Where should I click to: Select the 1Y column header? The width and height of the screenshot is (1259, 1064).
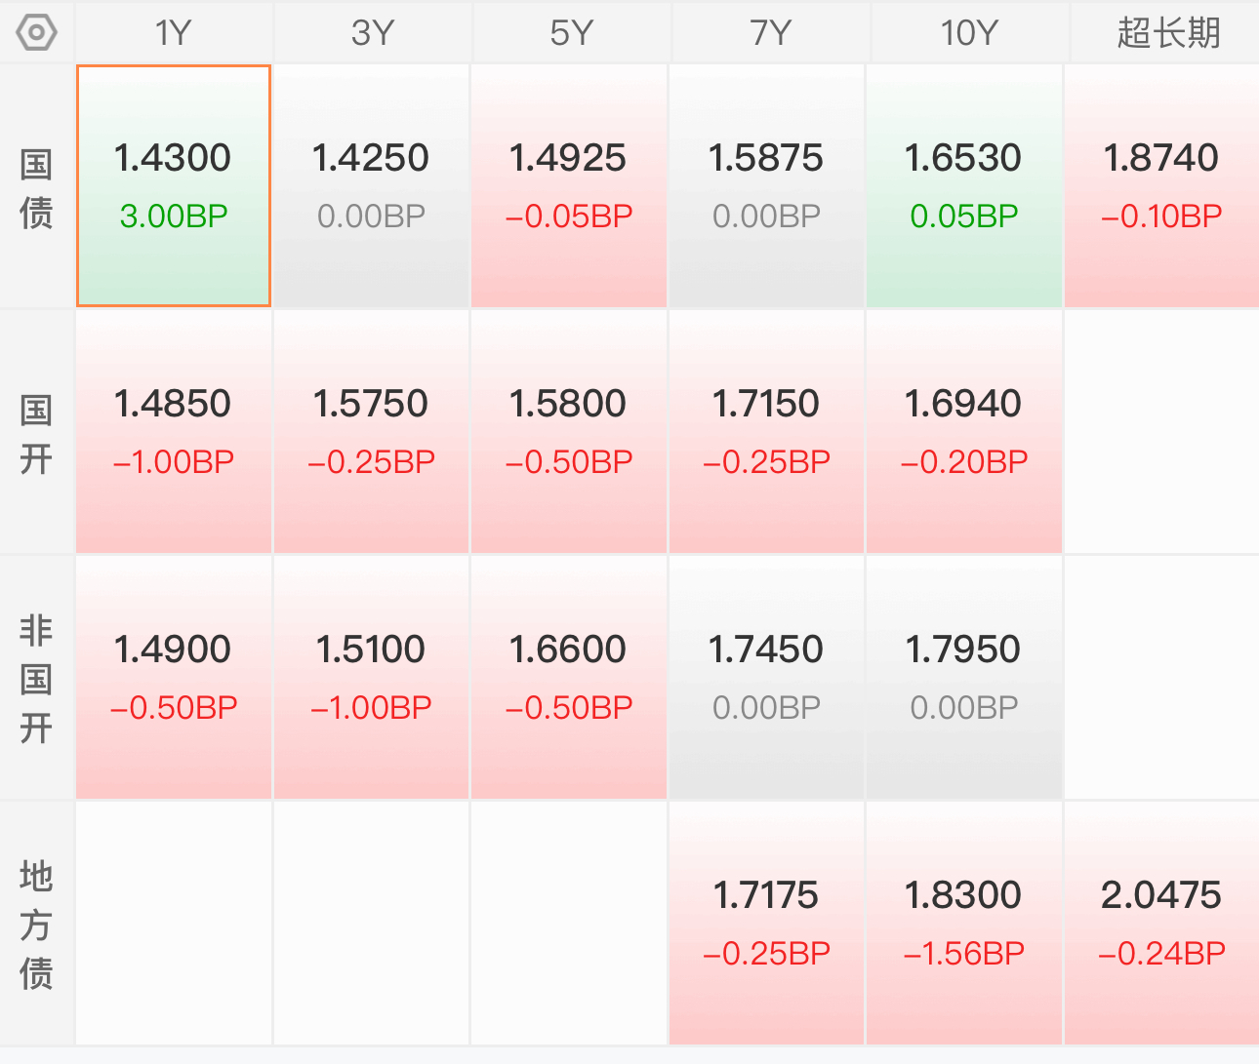pos(174,33)
